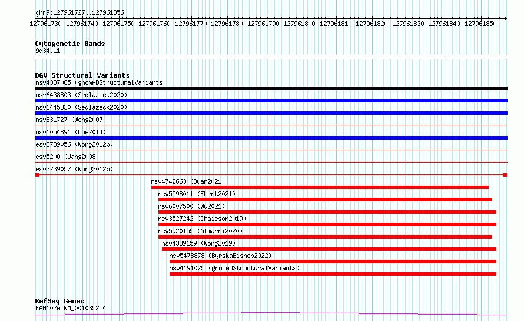
Task: Open variant nsv4389159 (Wong2019)
Action: (x=198, y=243)
